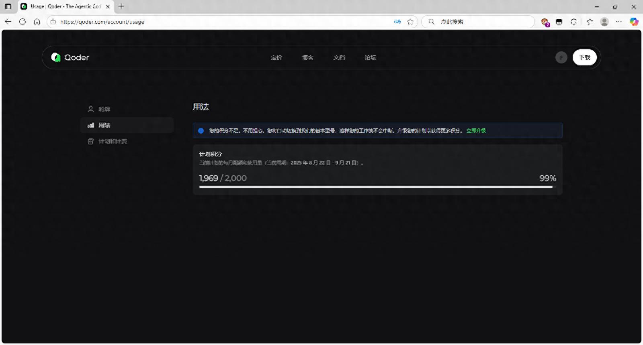Viewport: 643px width, 345px height.
Task: Click the 99% usage percentage
Action: tap(548, 178)
